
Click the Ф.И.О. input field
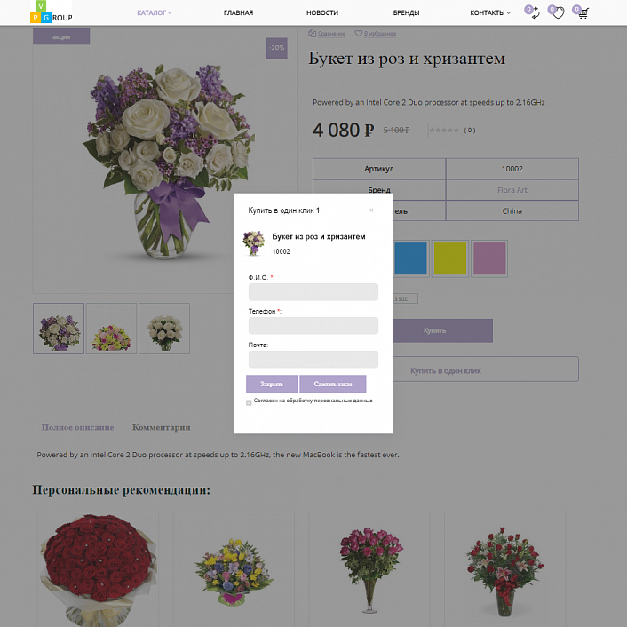click(x=313, y=292)
